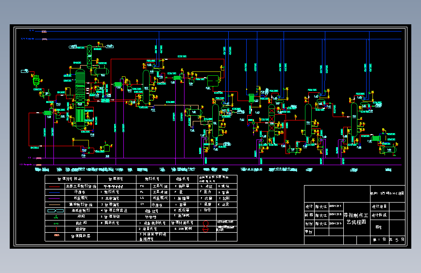Click the red vent pipe symbol in the legend

pos(56,229)
